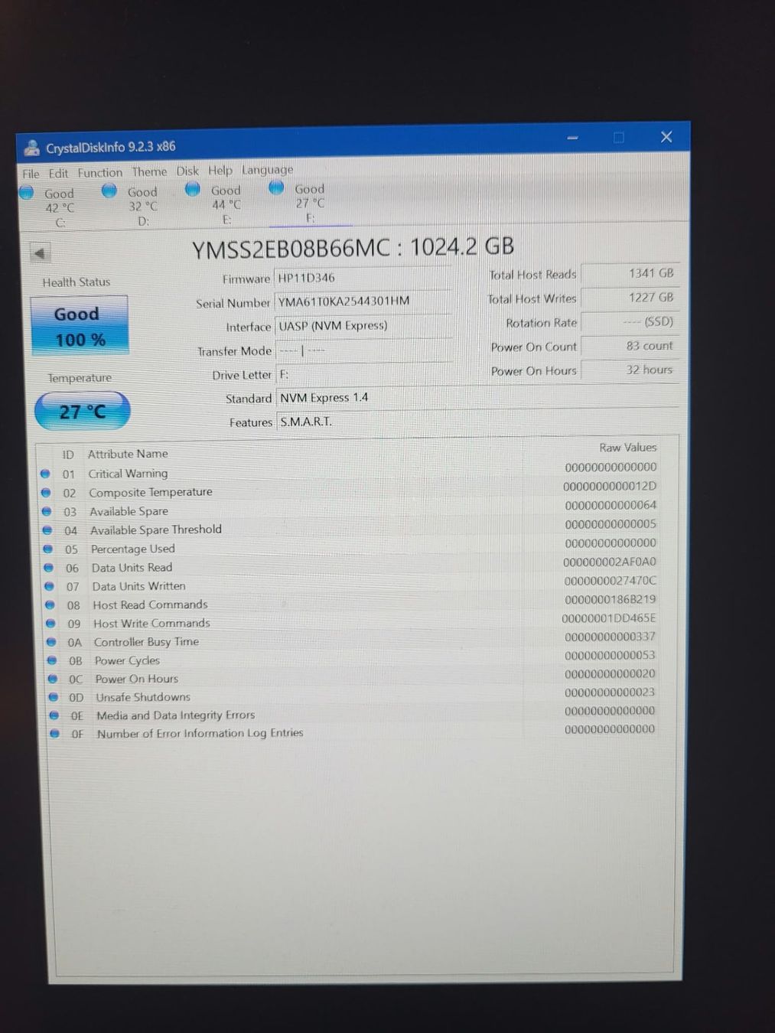
Task: Click the 27 °C temperature button
Action: tap(83, 412)
